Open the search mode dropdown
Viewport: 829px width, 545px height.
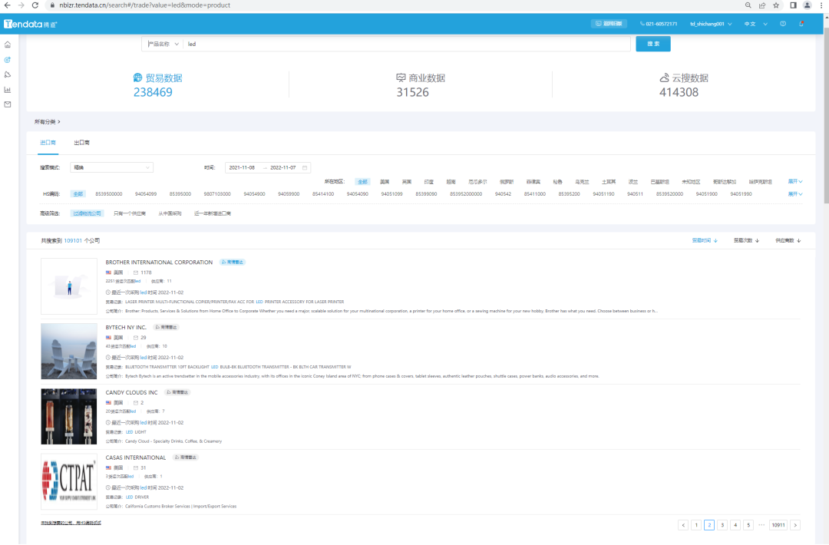(111, 167)
